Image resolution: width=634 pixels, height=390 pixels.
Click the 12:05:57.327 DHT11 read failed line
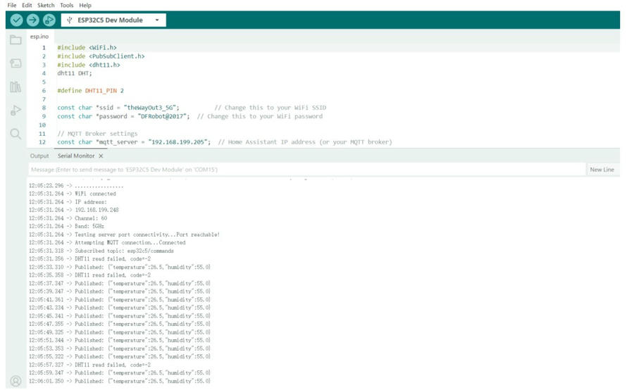(x=89, y=365)
